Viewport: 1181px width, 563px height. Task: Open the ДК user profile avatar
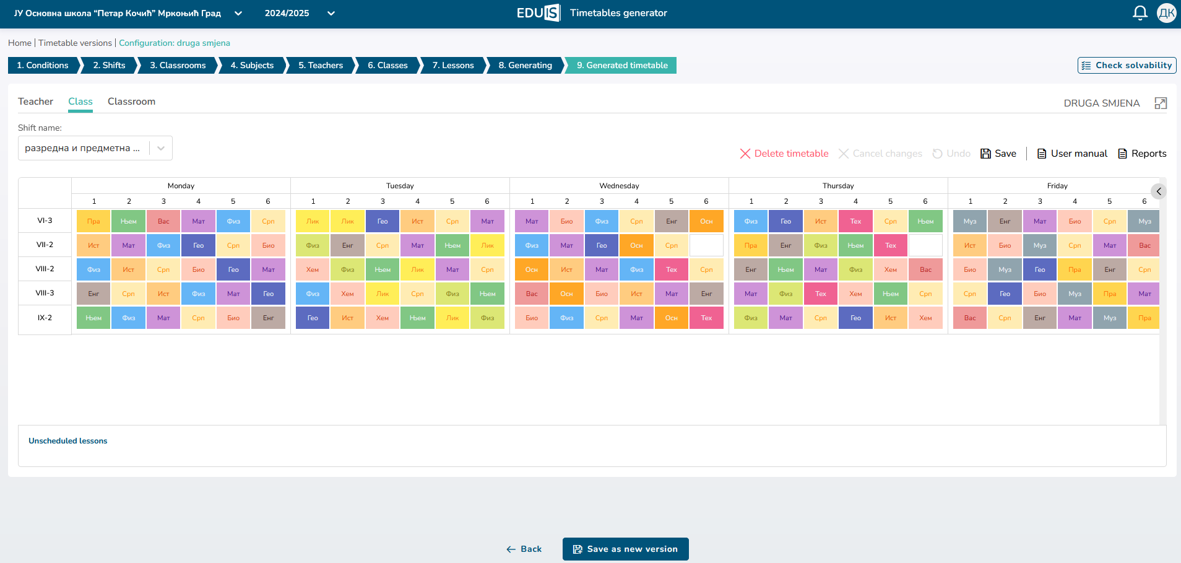point(1166,13)
